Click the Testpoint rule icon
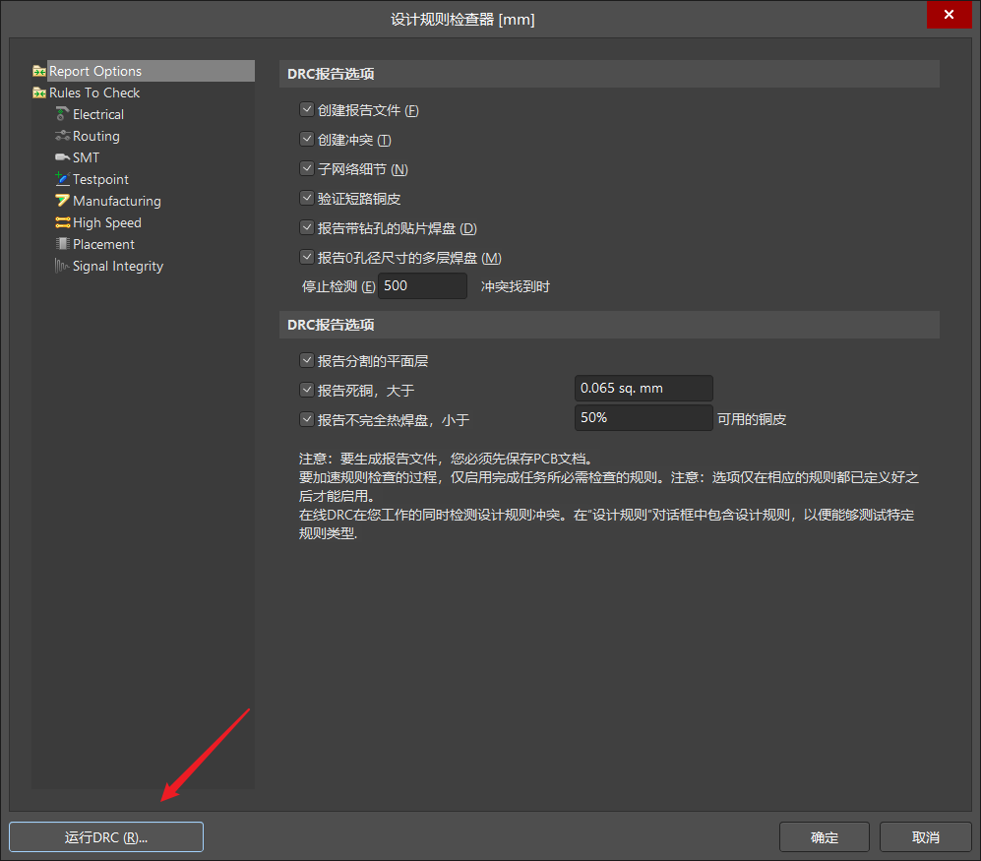981x861 pixels. [x=62, y=179]
